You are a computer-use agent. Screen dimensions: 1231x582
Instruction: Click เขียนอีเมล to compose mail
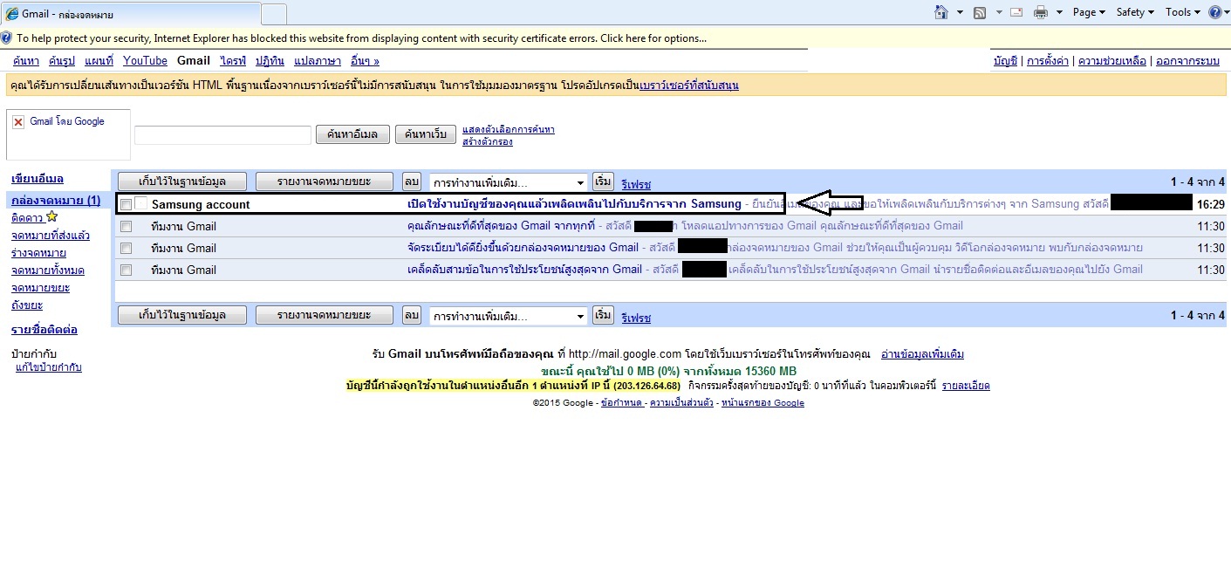38,179
